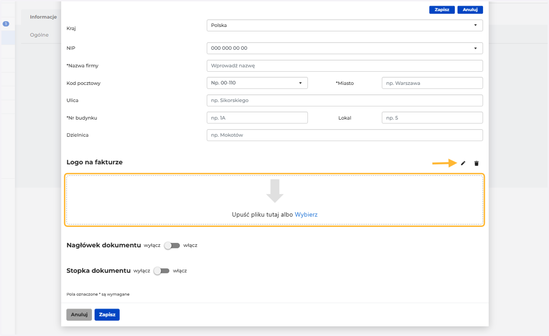
Task: Click the 'Kod pocztowy' field label
Action: (x=84, y=83)
